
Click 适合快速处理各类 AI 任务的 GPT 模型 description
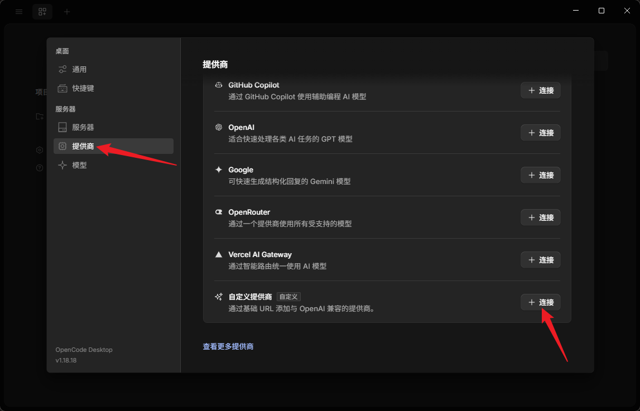[x=290, y=139]
